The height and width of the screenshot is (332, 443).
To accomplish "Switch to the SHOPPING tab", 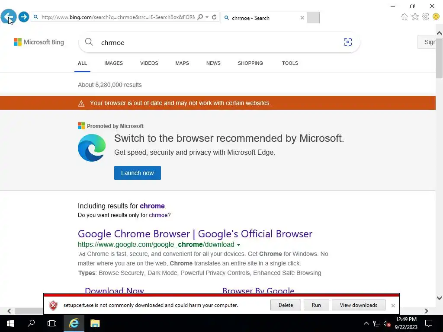I will point(250,63).
